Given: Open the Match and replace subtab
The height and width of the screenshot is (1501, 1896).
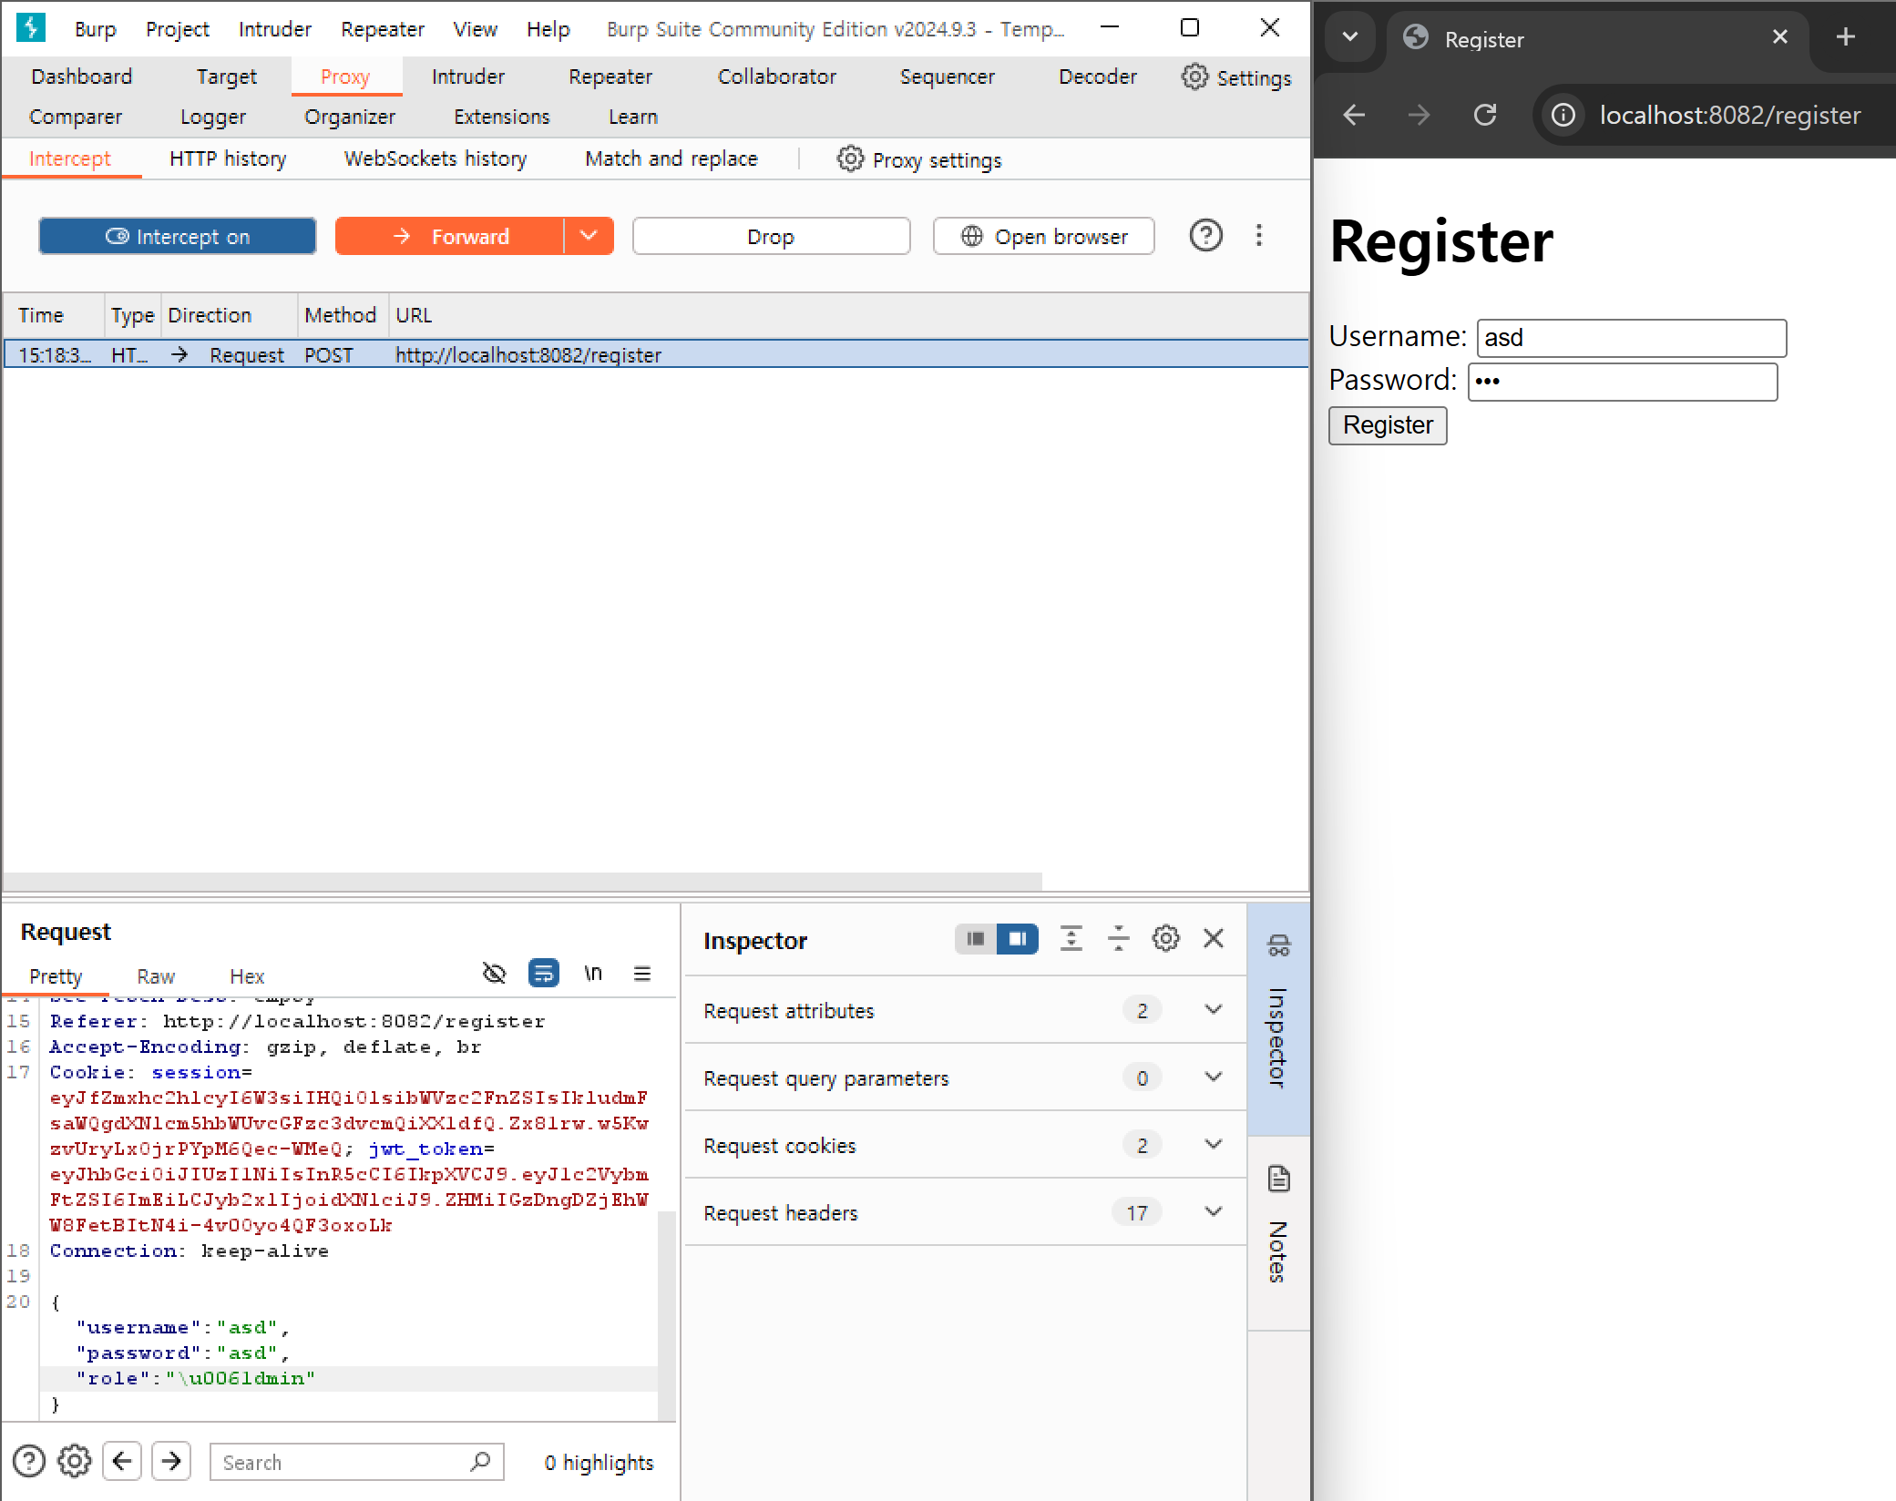Looking at the screenshot, I should click(x=671, y=158).
